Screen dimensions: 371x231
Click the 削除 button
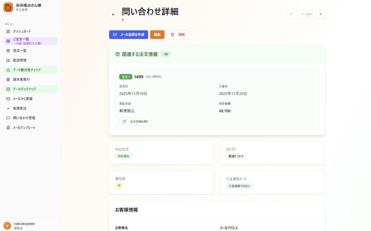(178, 35)
